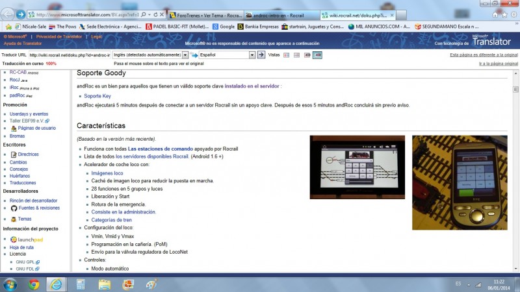
Task: Refresh the page with the reload icon
Action: (155, 14)
